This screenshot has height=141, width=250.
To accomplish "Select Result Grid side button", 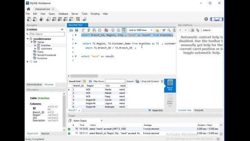I will coord(170,85).
